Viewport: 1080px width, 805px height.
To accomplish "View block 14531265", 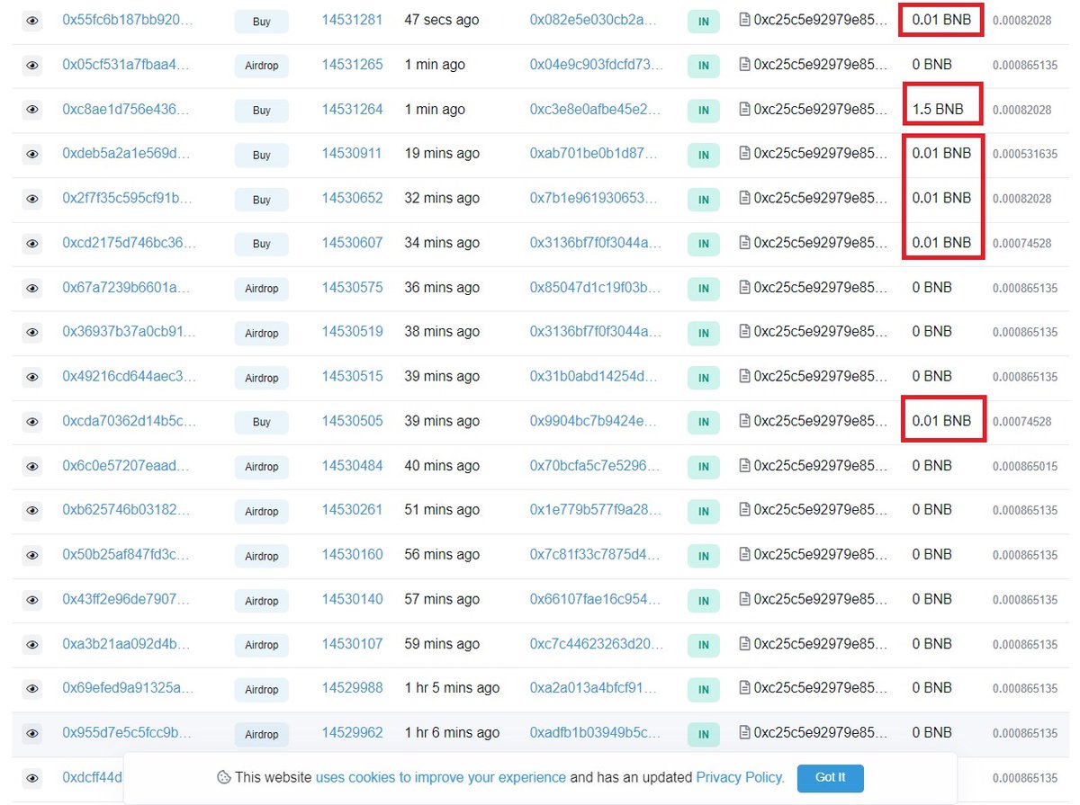I will pyautogui.click(x=352, y=64).
